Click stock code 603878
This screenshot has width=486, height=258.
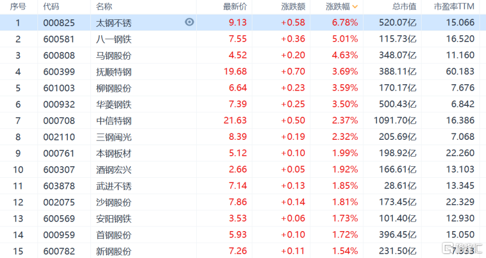[x=59, y=186]
